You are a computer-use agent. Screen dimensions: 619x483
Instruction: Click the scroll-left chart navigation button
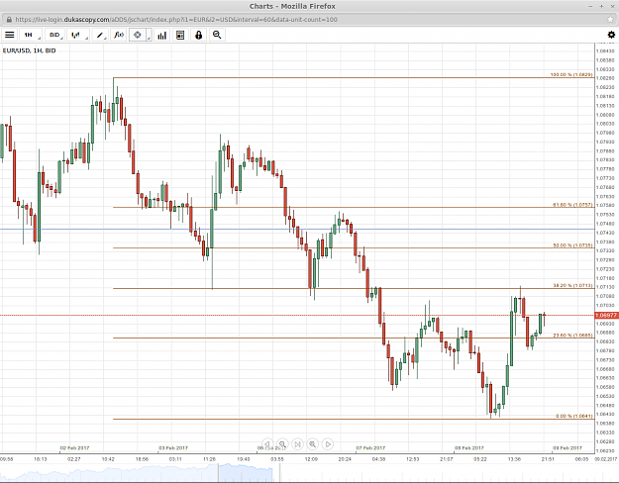click(267, 444)
